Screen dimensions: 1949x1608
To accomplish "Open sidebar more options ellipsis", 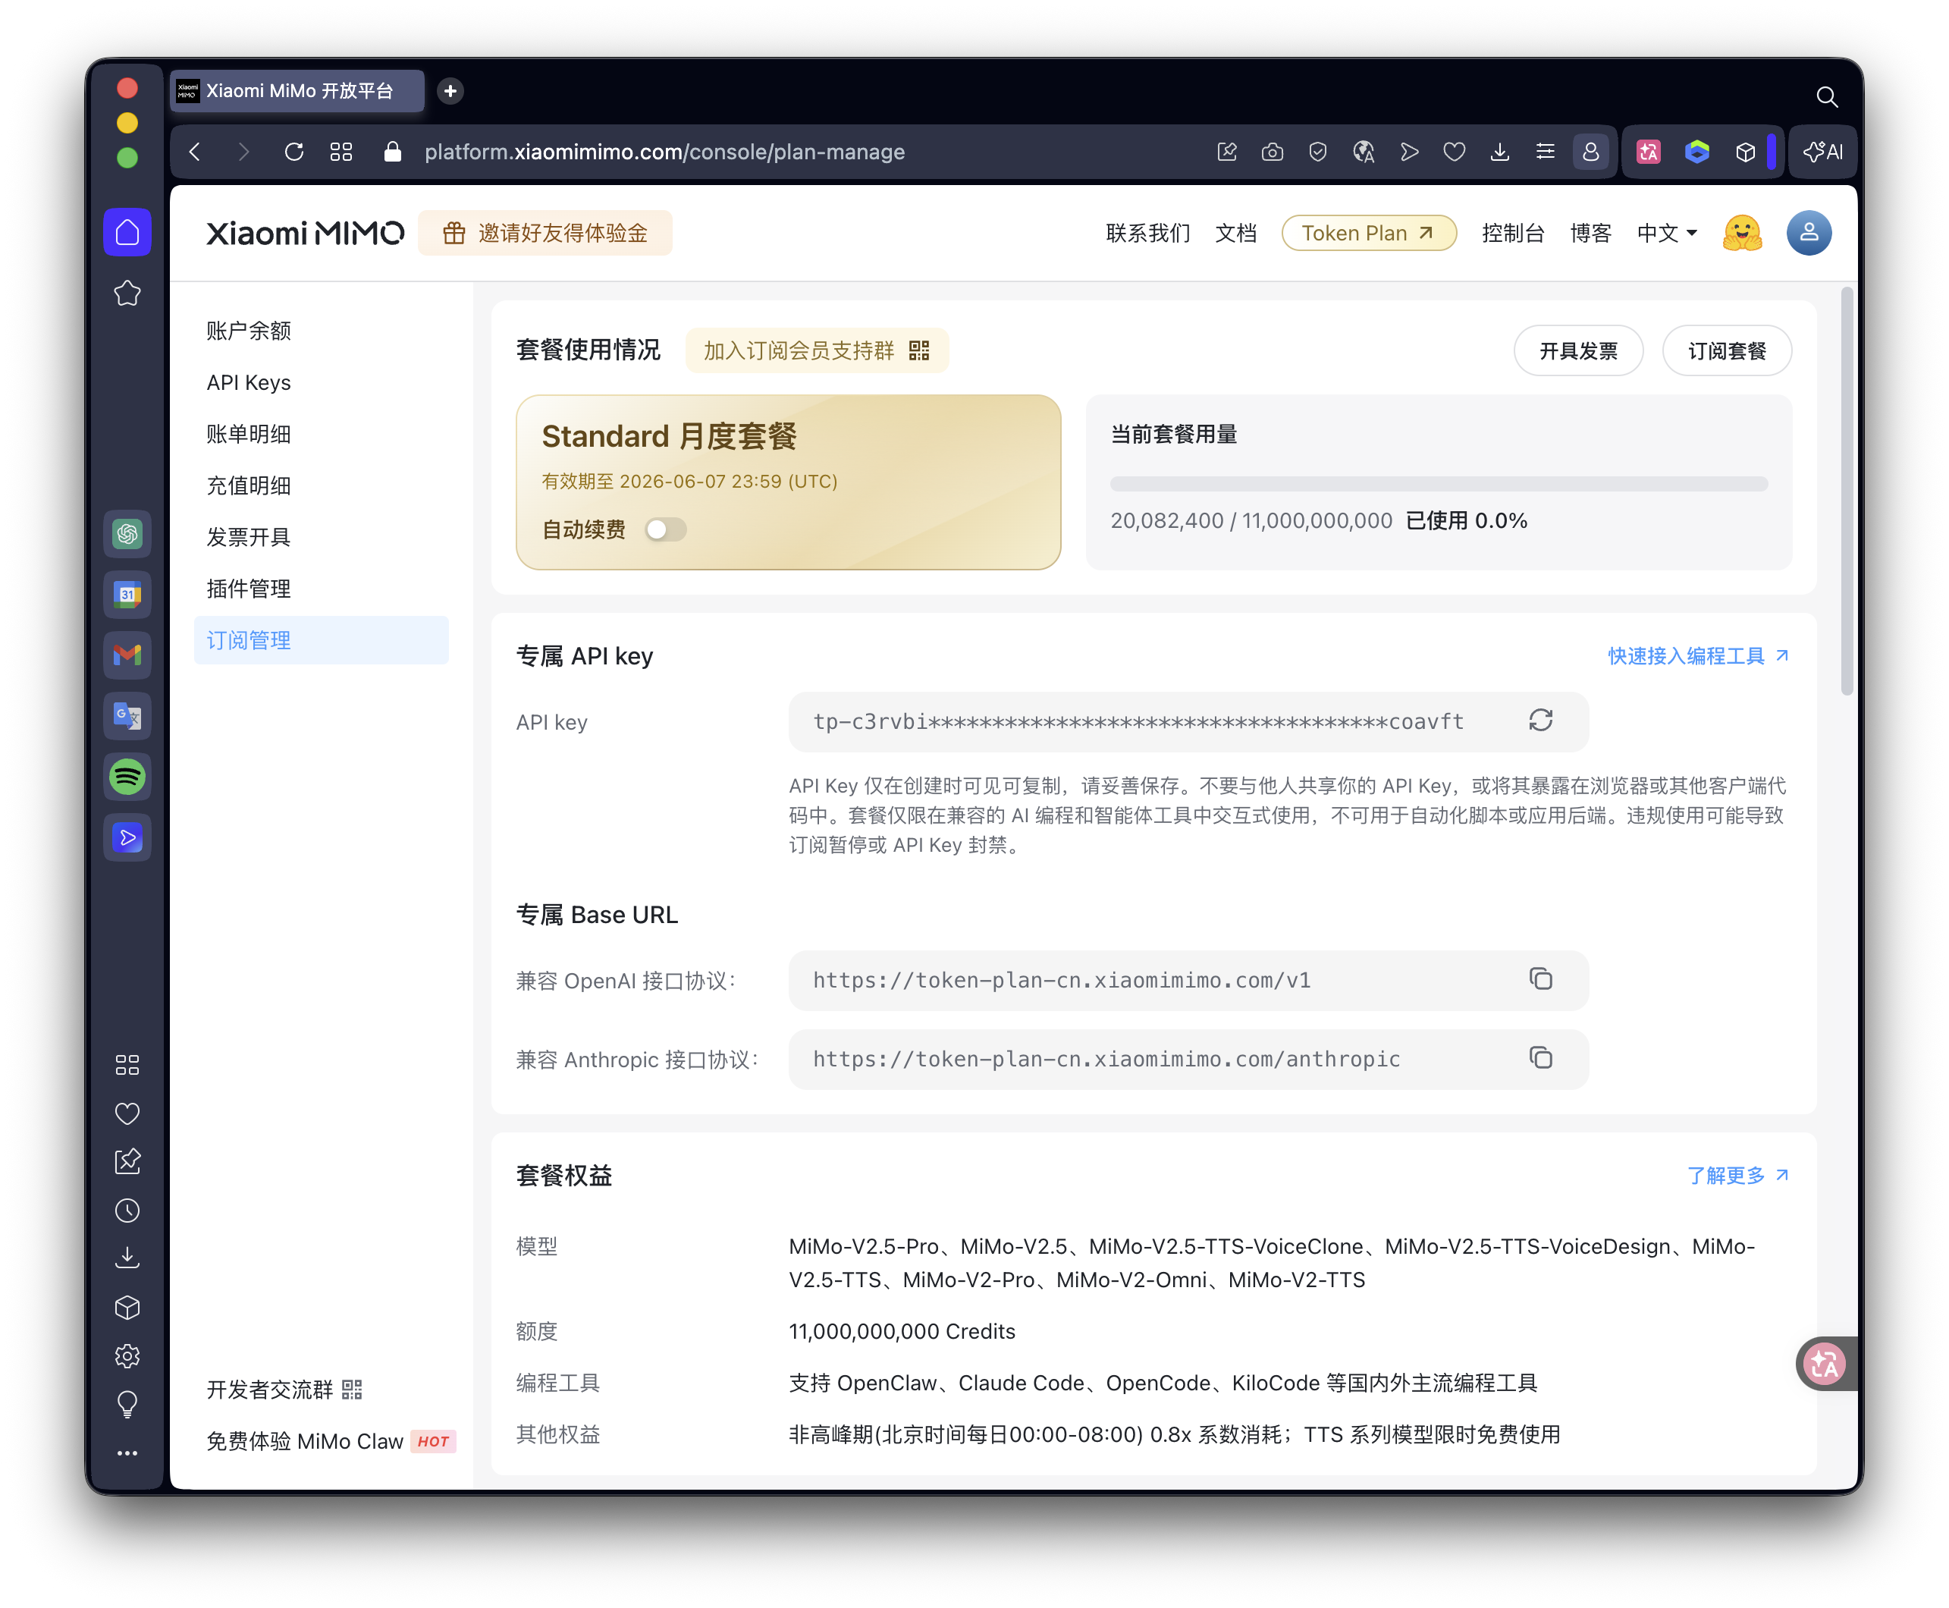I will pyautogui.click(x=127, y=1453).
